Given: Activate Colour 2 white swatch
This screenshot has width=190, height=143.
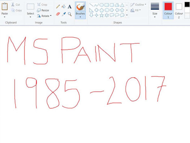Looking at the screenshot, I should 179,7.
